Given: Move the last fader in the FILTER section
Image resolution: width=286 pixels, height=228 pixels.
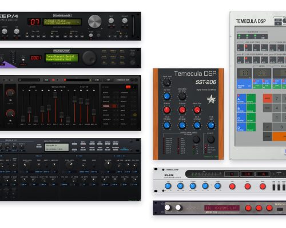Looking at the screenshot, I should pyautogui.click(x=94, y=112).
